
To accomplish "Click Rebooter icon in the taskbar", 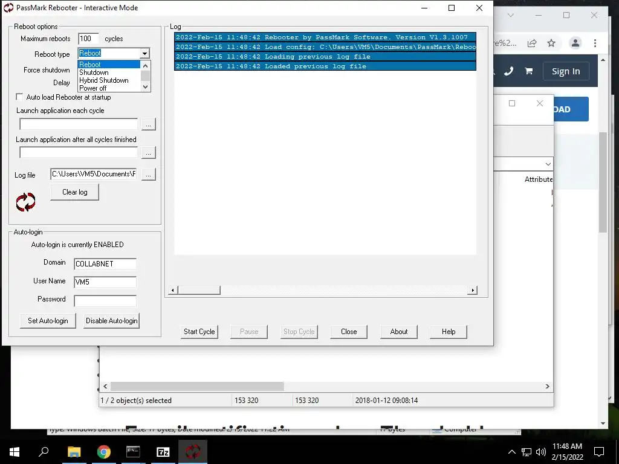I will click(193, 452).
